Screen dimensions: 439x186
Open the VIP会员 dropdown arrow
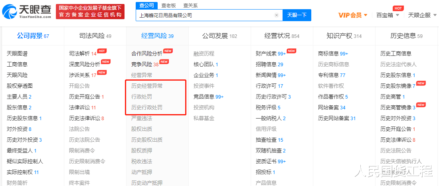365,15
